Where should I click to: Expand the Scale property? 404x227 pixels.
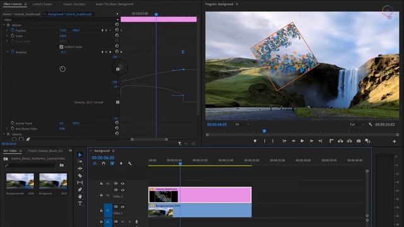pyautogui.click(x=7, y=36)
